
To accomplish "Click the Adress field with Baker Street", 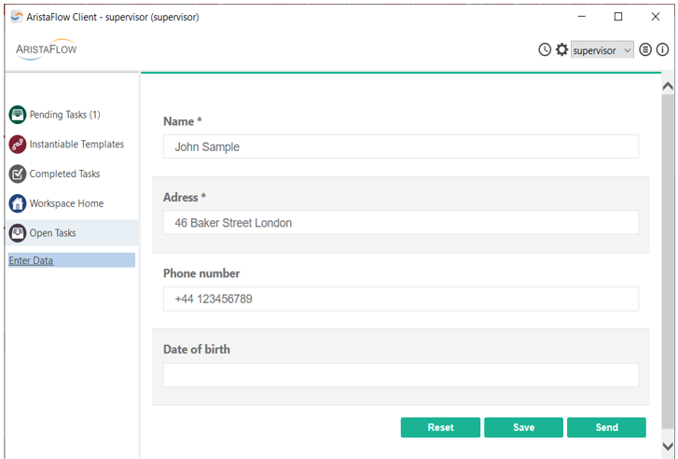I will pyautogui.click(x=401, y=223).
